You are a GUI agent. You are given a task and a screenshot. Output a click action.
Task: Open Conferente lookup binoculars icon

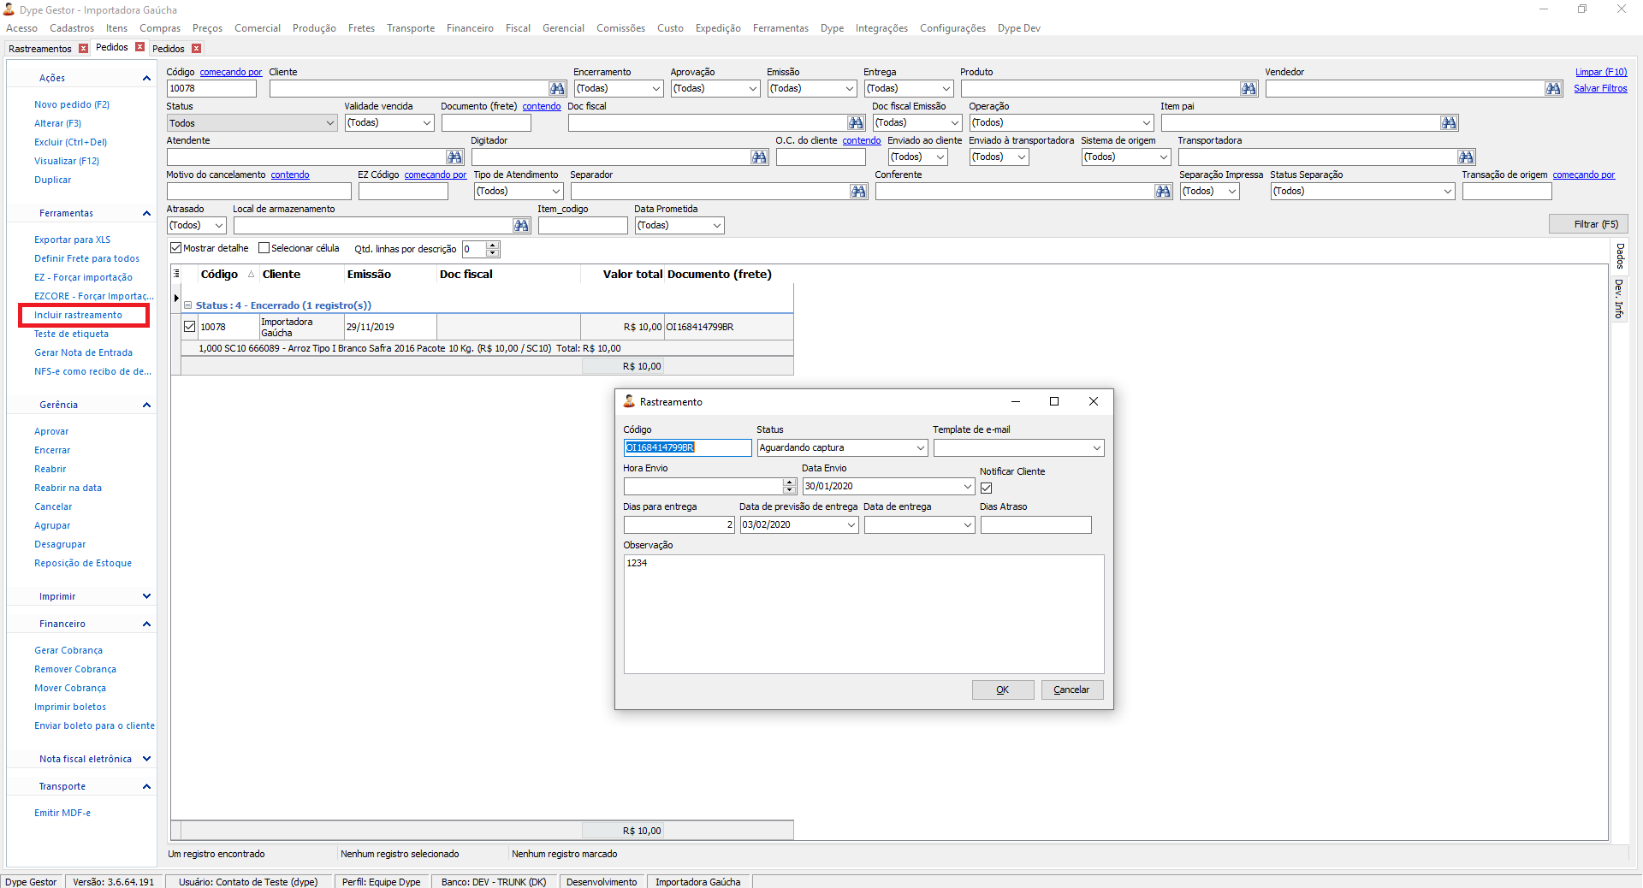[1163, 192]
